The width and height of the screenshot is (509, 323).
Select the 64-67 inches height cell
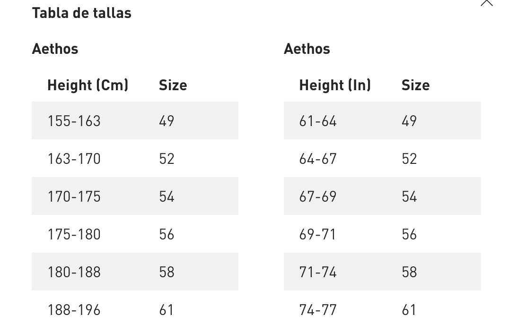[x=318, y=159]
